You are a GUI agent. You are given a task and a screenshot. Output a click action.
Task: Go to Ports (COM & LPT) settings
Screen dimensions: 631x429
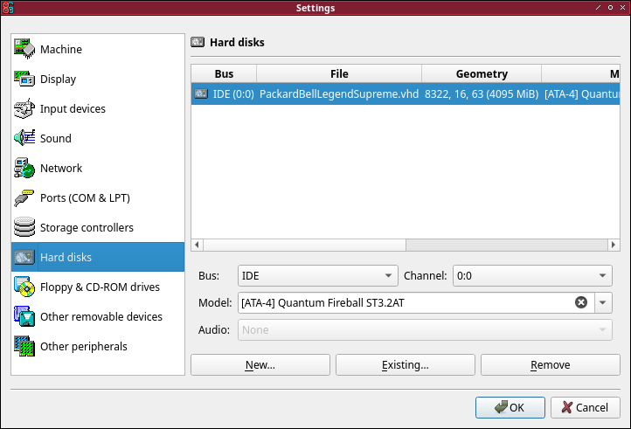[98, 197]
